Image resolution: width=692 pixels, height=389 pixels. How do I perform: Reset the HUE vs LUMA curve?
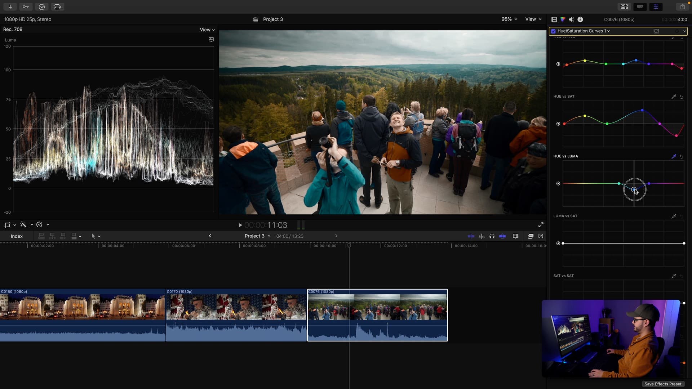pyautogui.click(x=682, y=157)
